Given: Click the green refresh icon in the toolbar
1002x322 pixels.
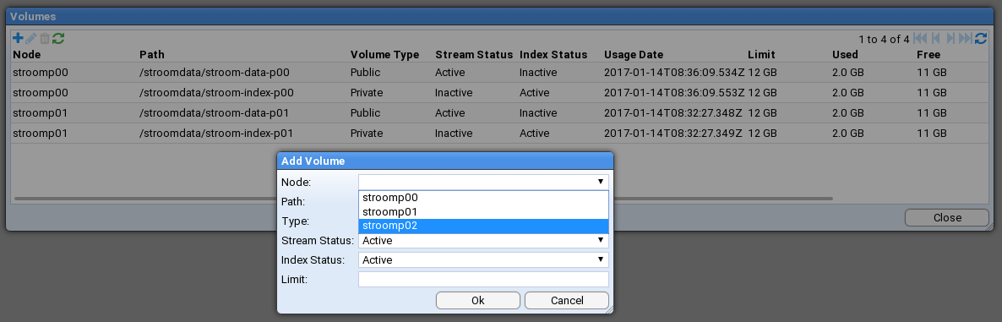Looking at the screenshot, I should 58,38.
